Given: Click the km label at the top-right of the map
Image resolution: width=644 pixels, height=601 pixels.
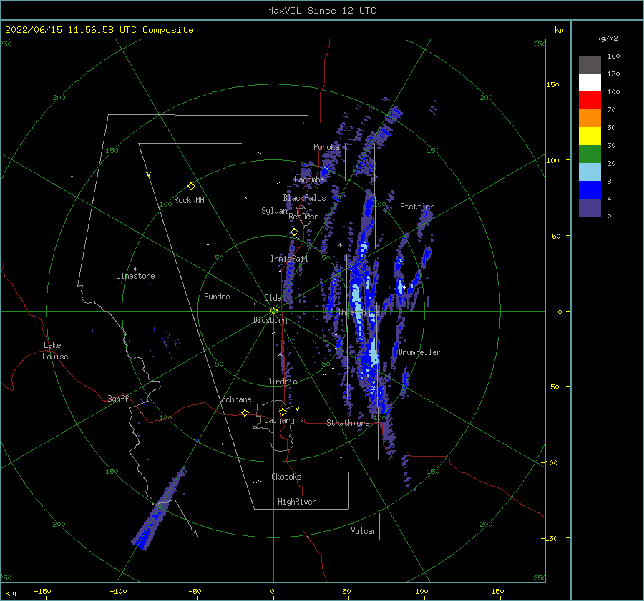Looking at the screenshot, I should (560, 30).
